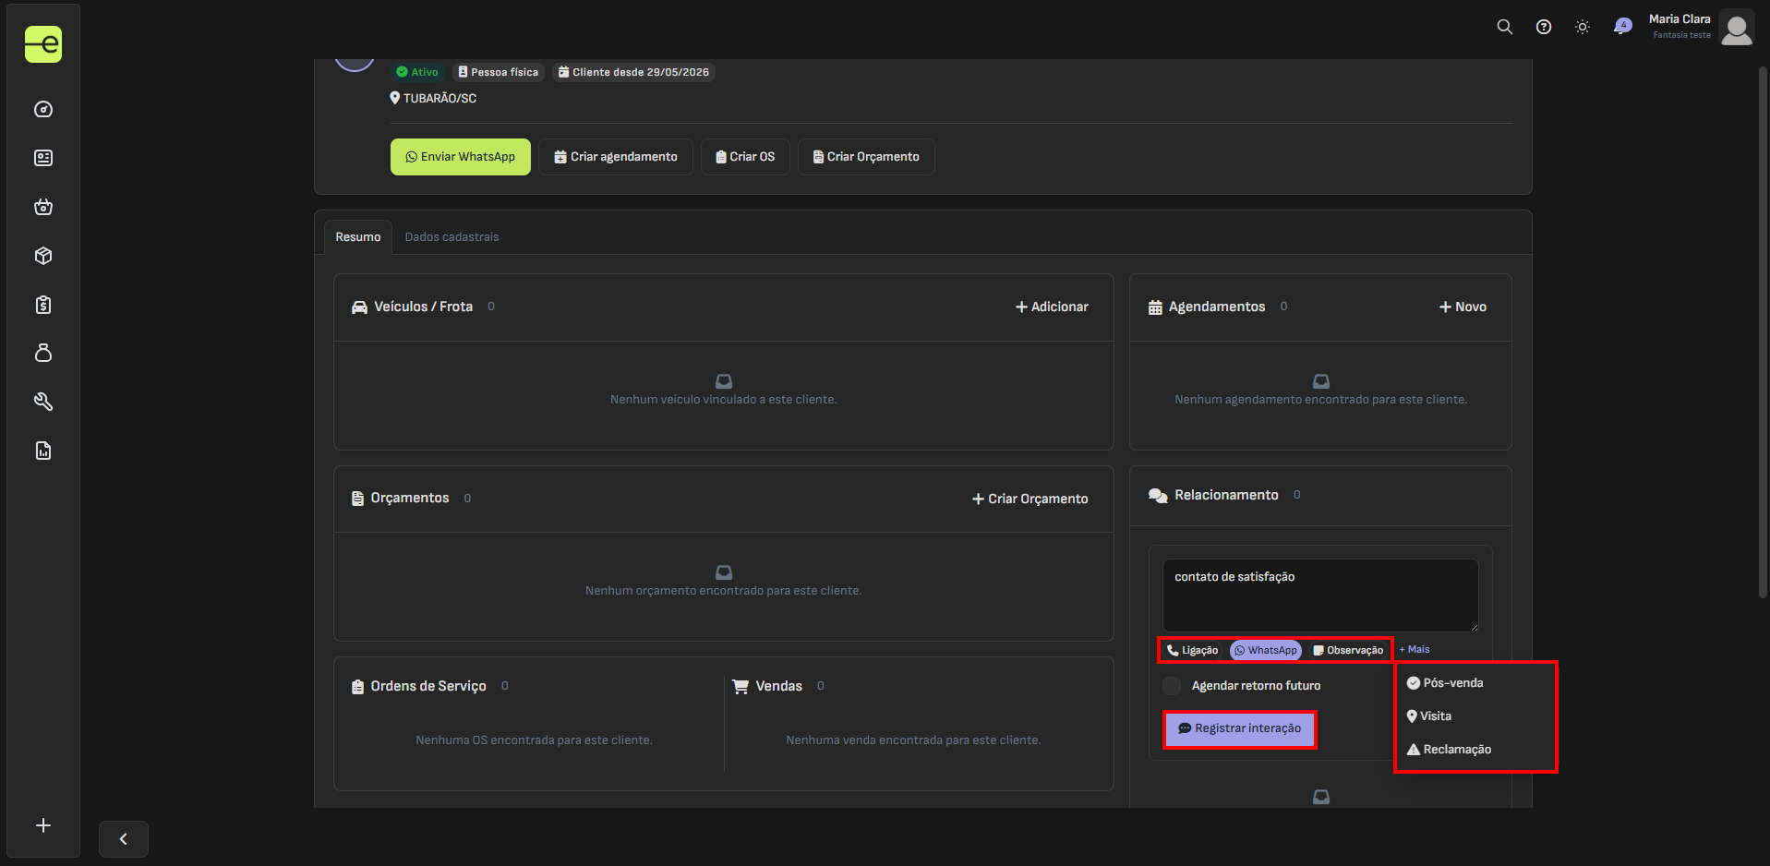Click 'Nenhuma OS encontrada para este cliente.' text
The height and width of the screenshot is (866, 1770).
pos(534,740)
